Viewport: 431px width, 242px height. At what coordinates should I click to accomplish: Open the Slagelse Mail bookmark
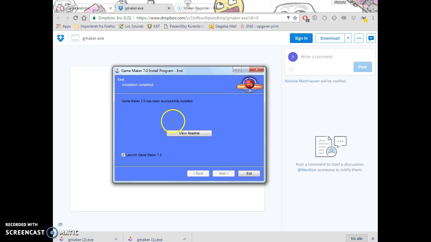pyautogui.click(x=223, y=26)
